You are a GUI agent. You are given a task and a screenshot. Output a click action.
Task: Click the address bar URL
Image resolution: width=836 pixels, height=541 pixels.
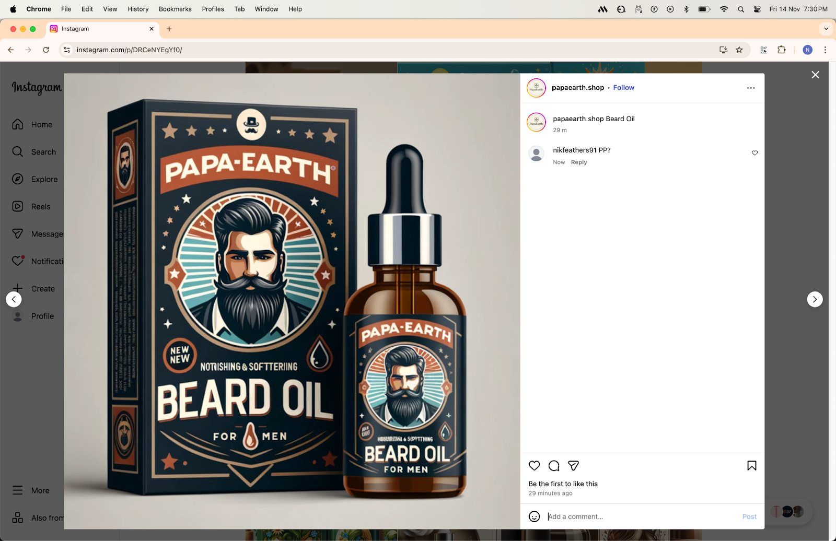(130, 50)
